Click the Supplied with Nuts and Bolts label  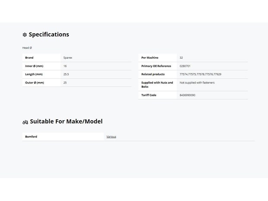[157, 85]
